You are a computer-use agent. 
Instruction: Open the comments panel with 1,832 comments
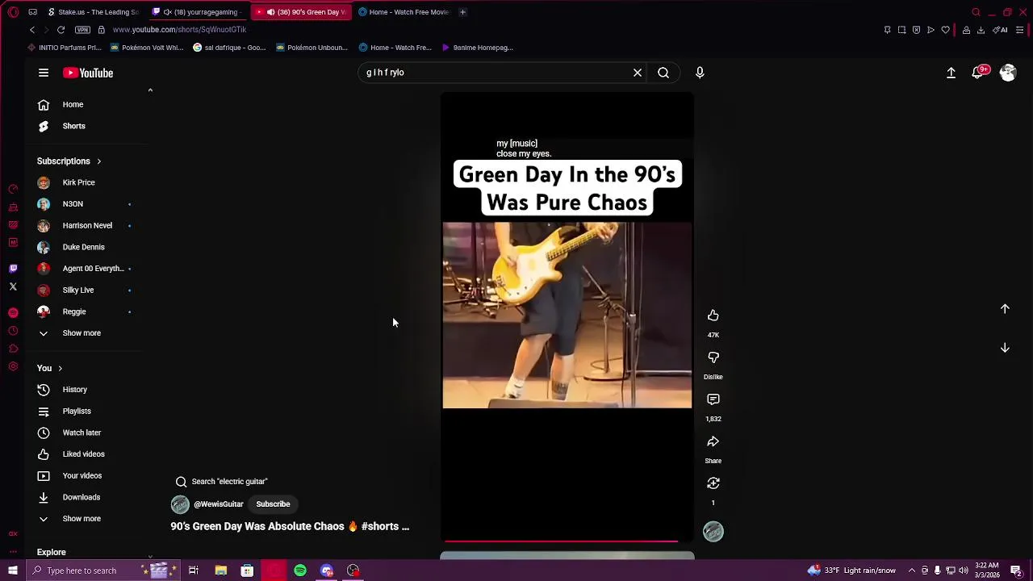coord(713,399)
